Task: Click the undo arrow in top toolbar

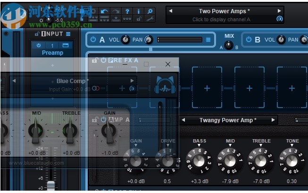Action: click(x=104, y=11)
